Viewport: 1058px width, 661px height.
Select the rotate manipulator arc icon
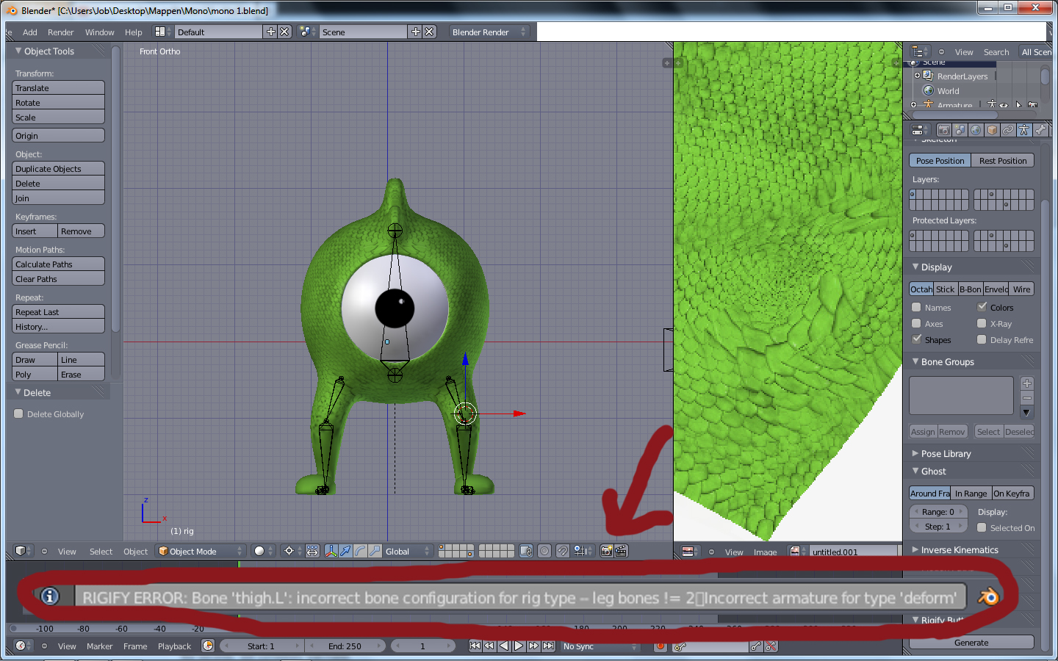[x=360, y=551]
